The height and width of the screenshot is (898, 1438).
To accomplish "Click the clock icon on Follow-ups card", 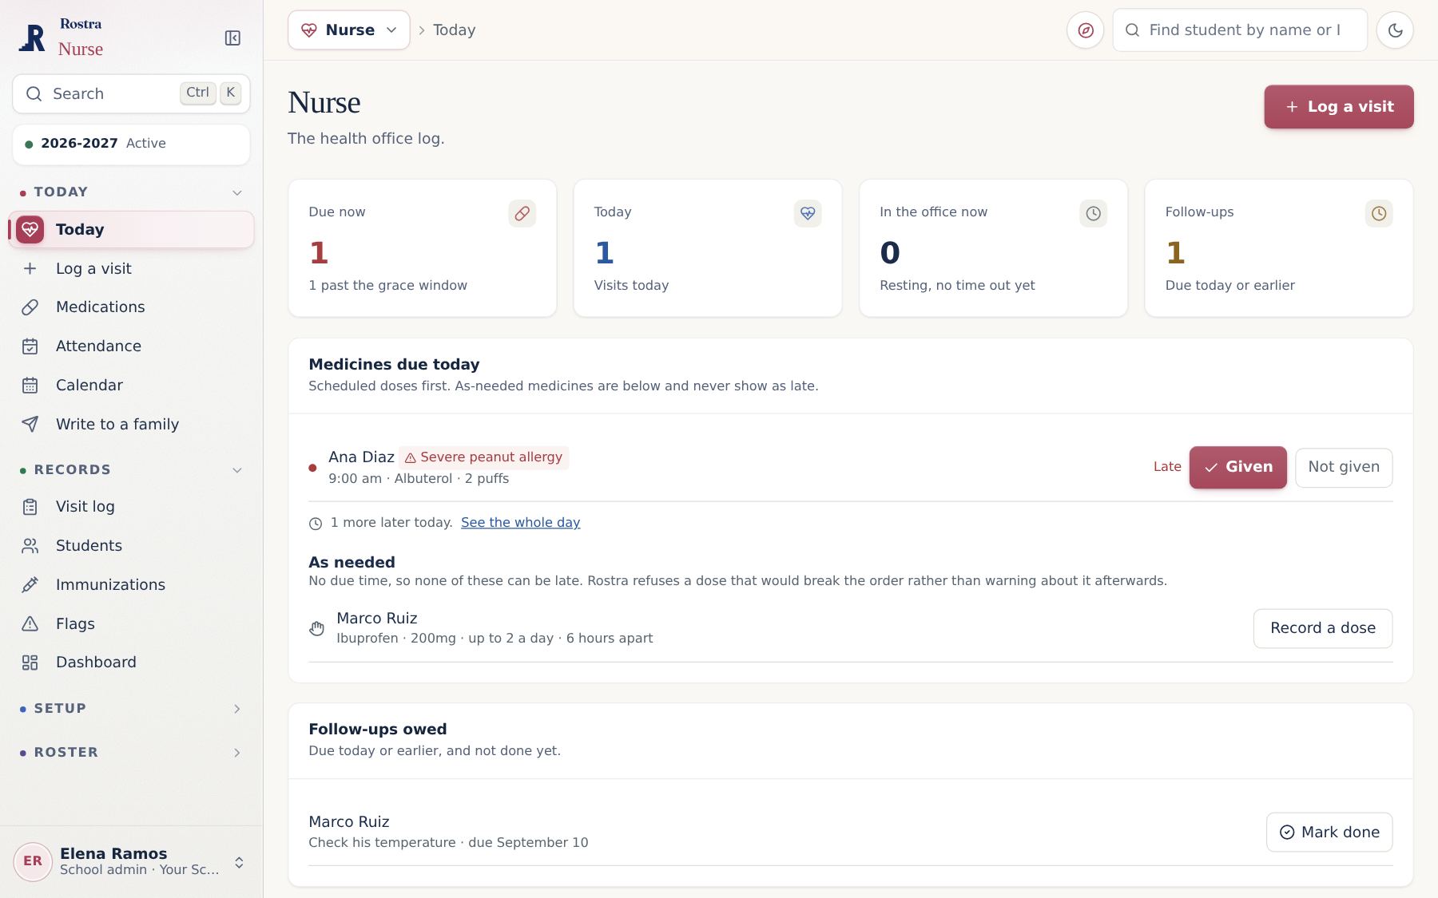I will (1379, 213).
